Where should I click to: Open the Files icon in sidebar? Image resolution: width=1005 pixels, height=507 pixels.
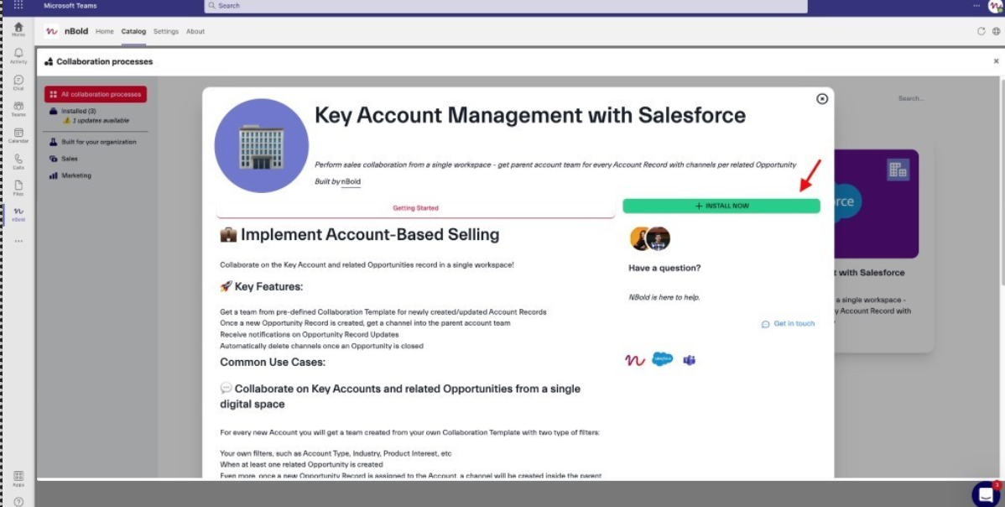coord(18,186)
